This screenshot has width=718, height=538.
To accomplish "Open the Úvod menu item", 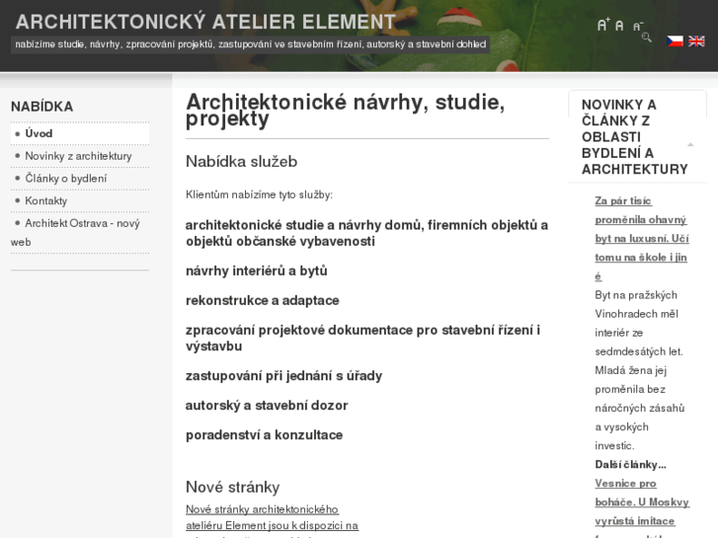I will tap(80, 133).
